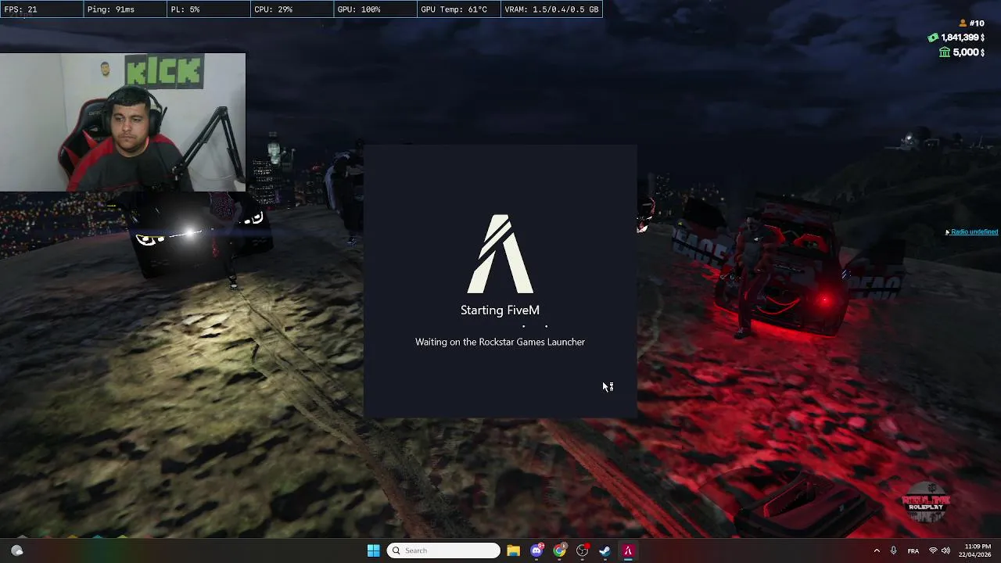Screen dimensions: 1001x563
Task: Click 'Waiting on the Rockstar Games Launcher' text
Action: click(x=500, y=342)
